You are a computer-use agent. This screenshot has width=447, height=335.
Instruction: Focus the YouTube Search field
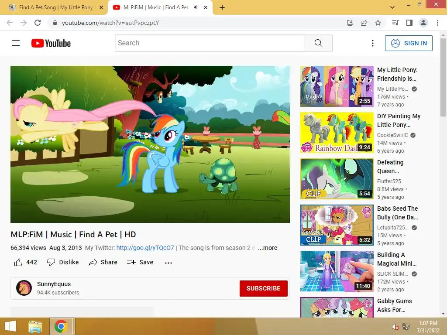point(210,43)
